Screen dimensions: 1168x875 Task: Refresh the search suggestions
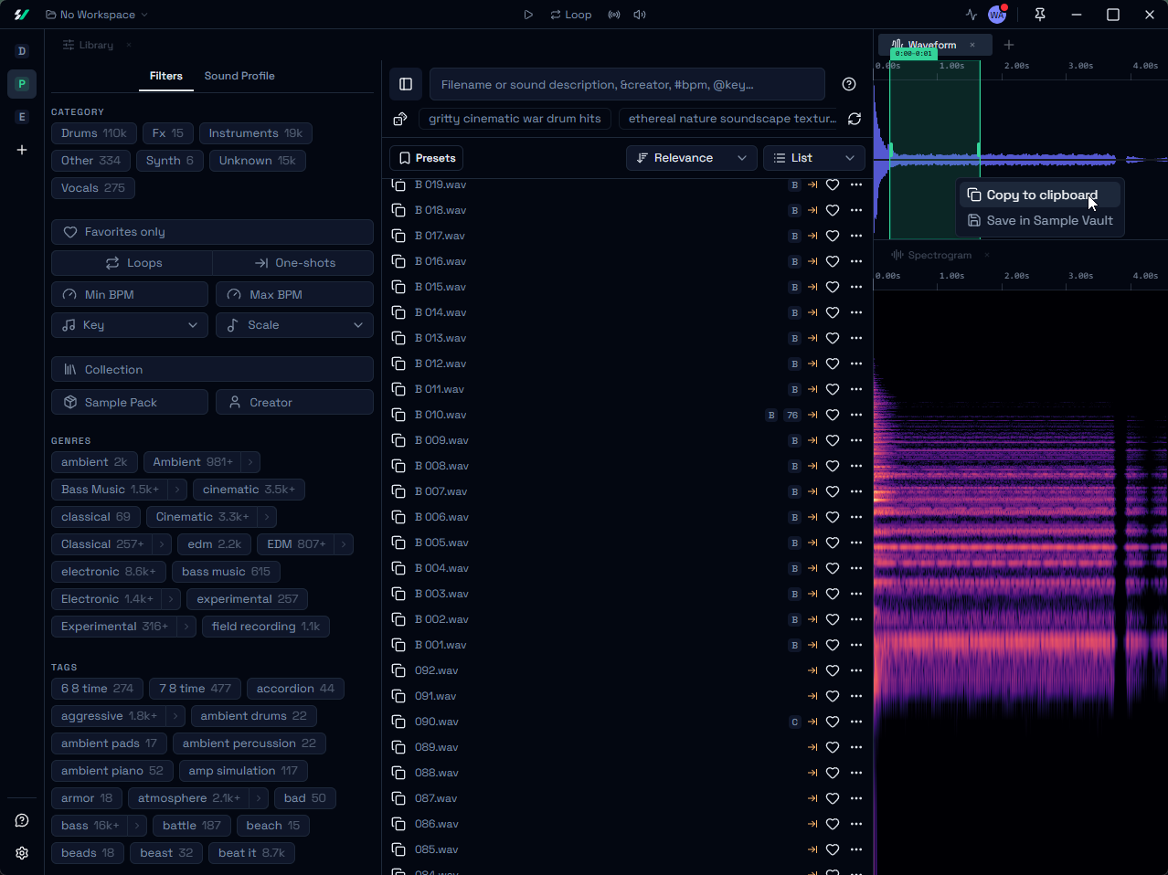tap(855, 119)
